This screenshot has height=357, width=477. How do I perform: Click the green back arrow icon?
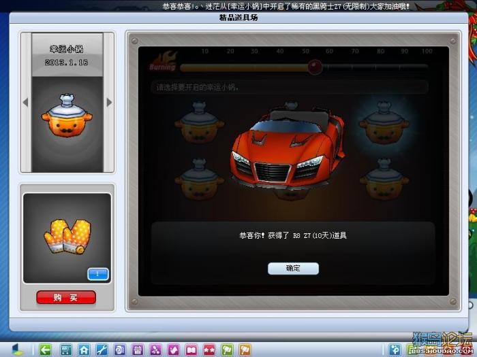coord(46,350)
